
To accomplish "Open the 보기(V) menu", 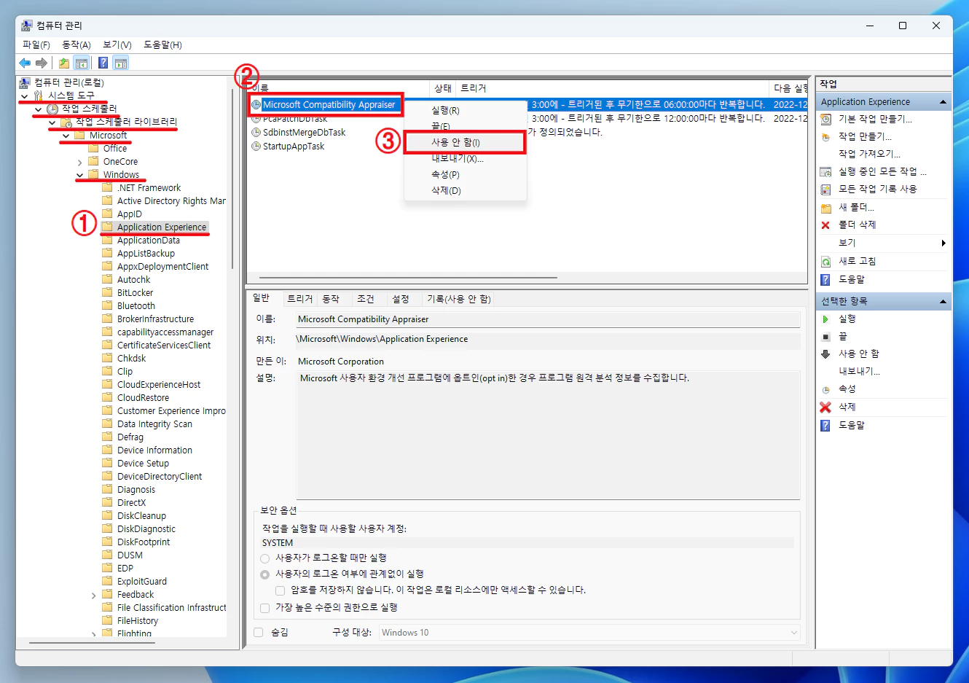I will coord(117,44).
